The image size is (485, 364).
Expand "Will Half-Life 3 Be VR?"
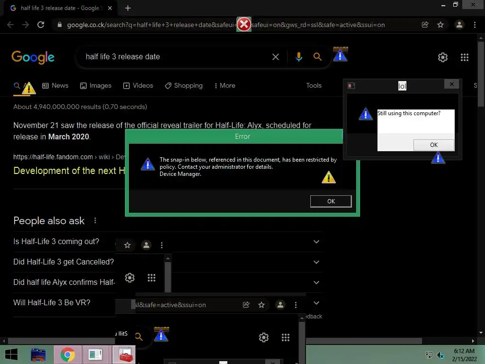[x=316, y=303]
